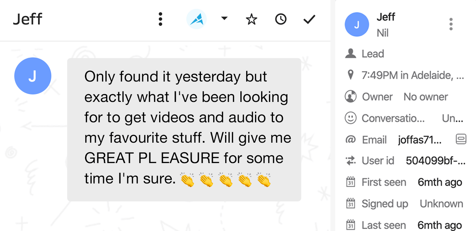
Task: Change the Owner from No owner
Action: click(x=426, y=97)
